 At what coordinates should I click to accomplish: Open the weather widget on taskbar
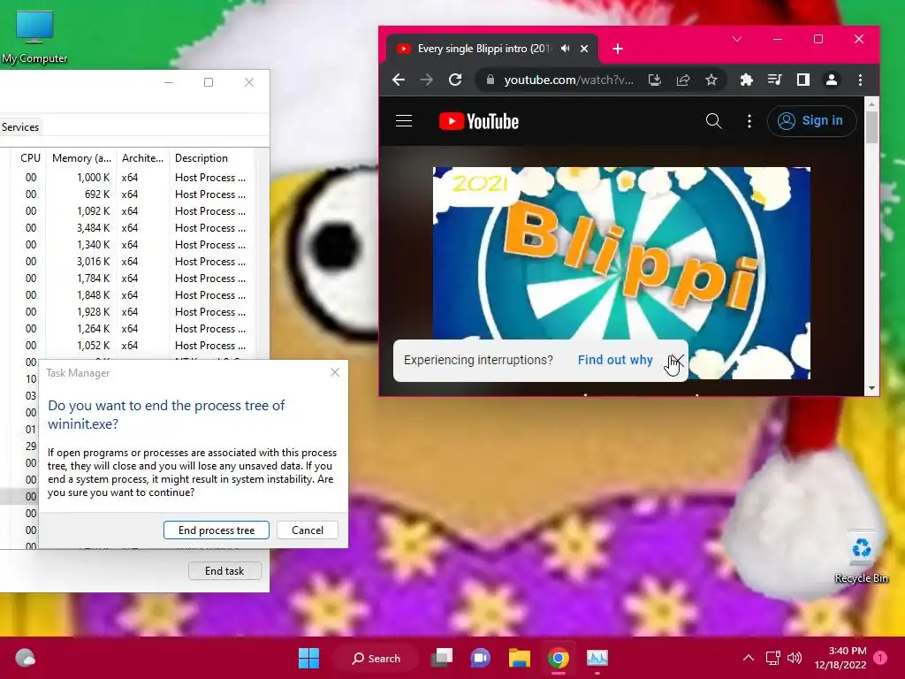click(25, 658)
